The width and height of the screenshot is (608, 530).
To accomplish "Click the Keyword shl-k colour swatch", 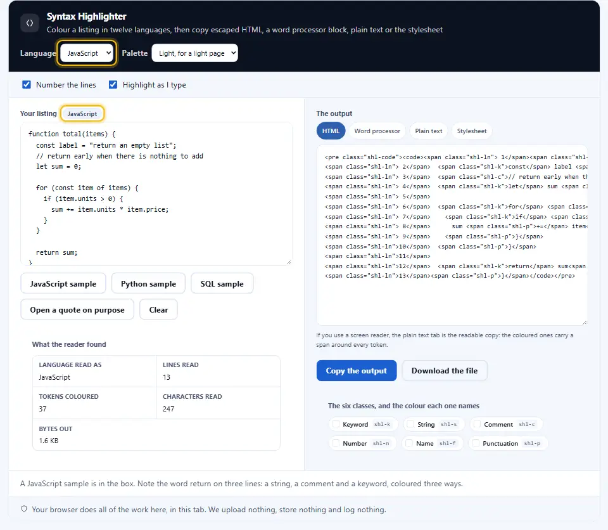I will (336, 424).
